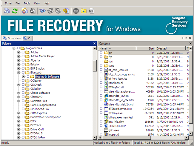Expand the Adobe folder node
194x146 pixels.
coord(19,52)
